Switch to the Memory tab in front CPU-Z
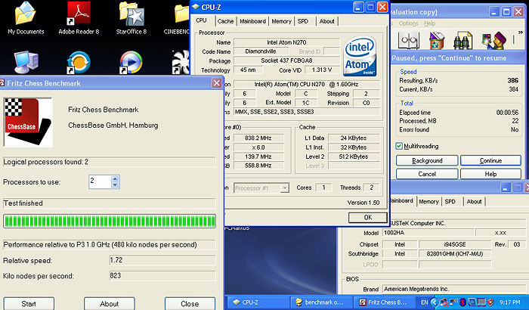This screenshot has width=529, height=310. tap(281, 21)
